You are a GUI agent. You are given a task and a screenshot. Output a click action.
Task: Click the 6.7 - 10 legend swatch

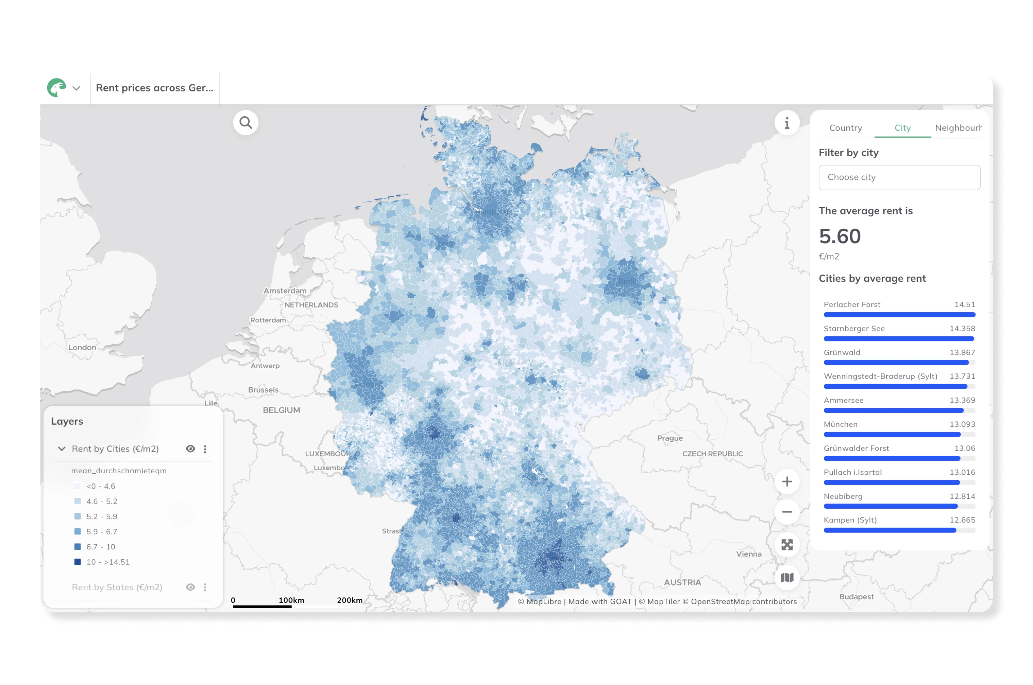(x=78, y=546)
